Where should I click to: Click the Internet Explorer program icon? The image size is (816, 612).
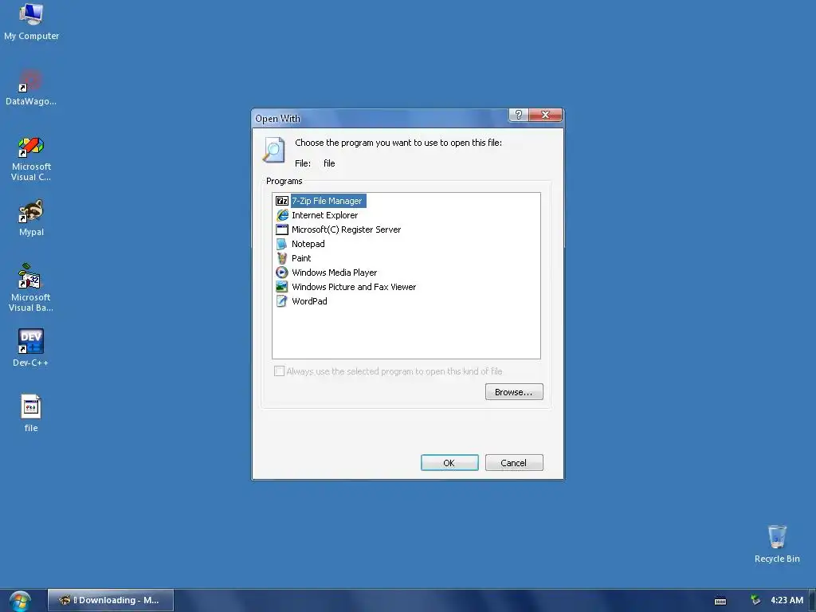click(282, 215)
